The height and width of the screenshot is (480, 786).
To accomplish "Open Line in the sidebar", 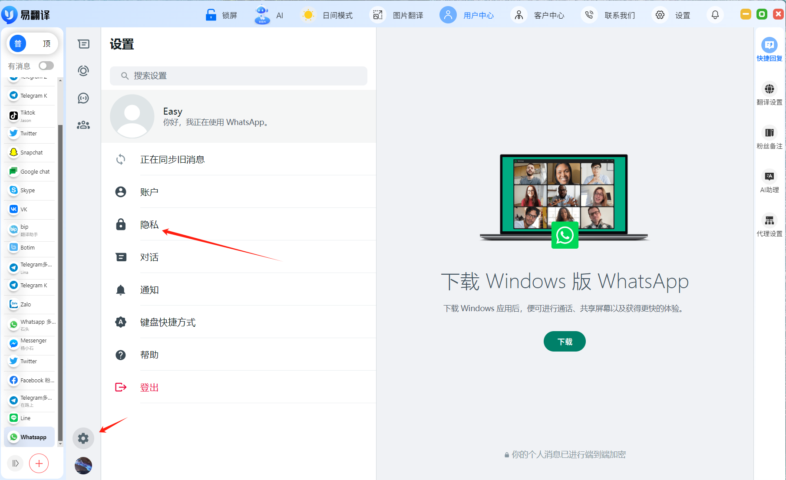I will 30,418.
